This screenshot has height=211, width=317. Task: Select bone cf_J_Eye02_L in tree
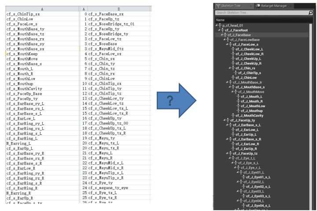click(x=254, y=182)
